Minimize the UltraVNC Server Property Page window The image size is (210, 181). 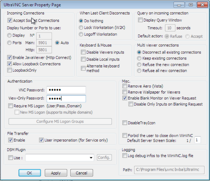click(179, 5)
